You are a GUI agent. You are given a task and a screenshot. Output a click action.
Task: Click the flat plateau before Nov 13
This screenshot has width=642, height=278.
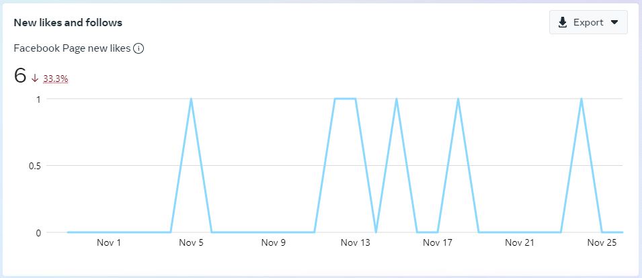pos(345,99)
